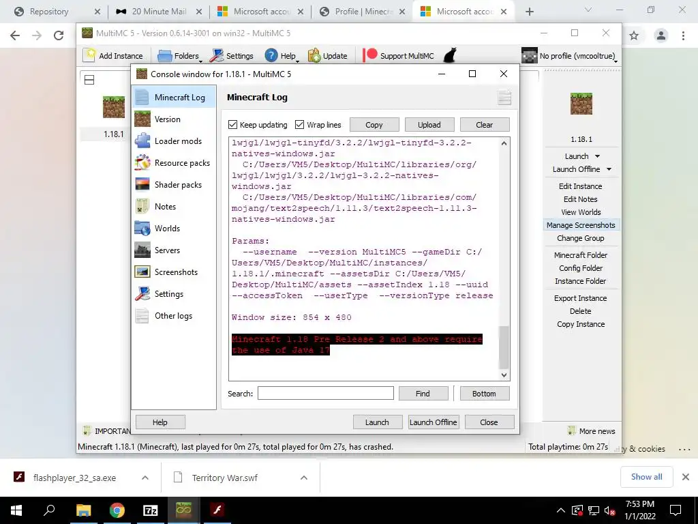Open the No profile account dropdown
Viewport: 698px width, 524px height.
tap(570, 56)
